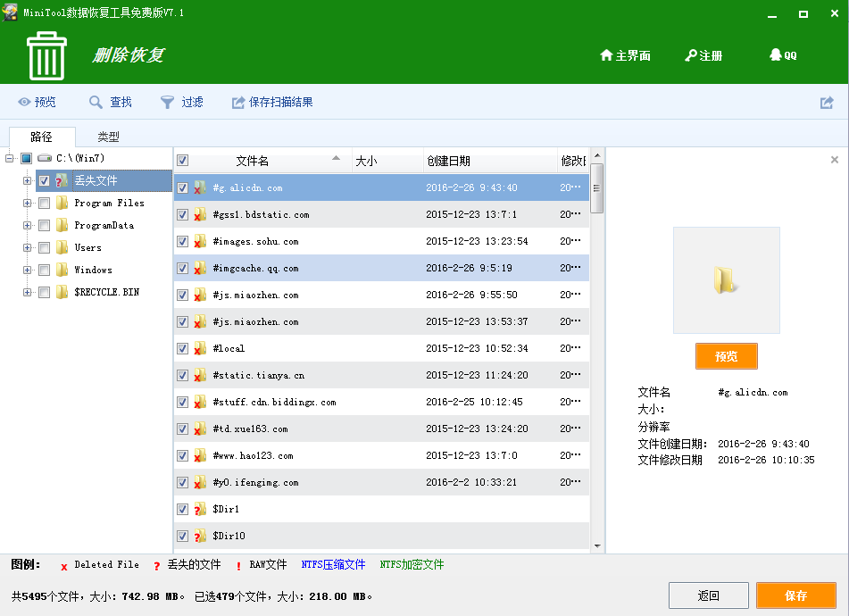The width and height of the screenshot is (849, 616).
Task: Open the 主界面 link
Action: pos(626,55)
